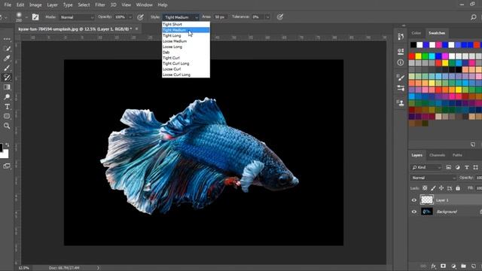
Task: Choose Loose Medium from Style list
Action: coord(186,41)
